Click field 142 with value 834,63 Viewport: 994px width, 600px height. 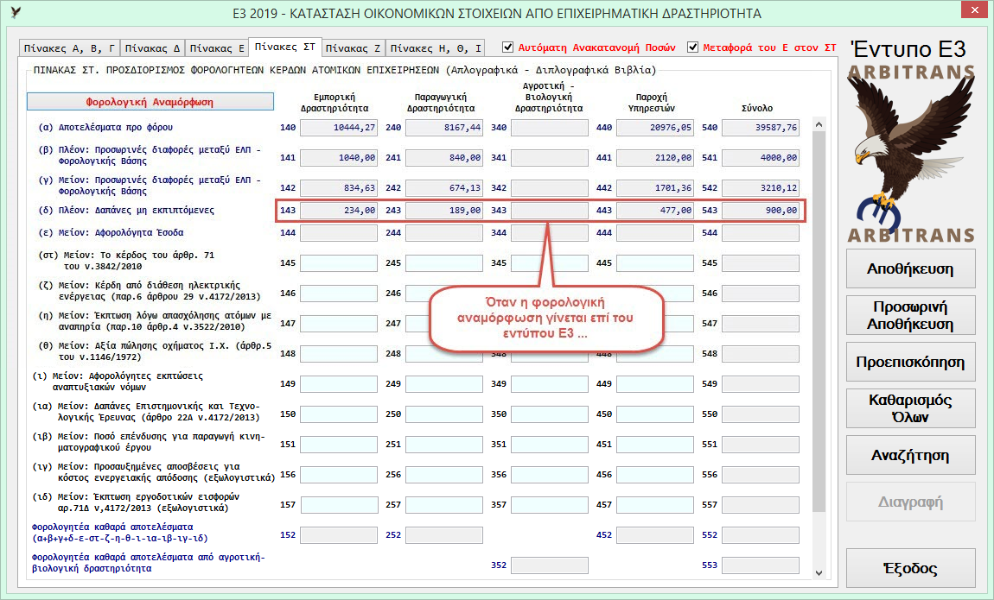tap(339, 188)
